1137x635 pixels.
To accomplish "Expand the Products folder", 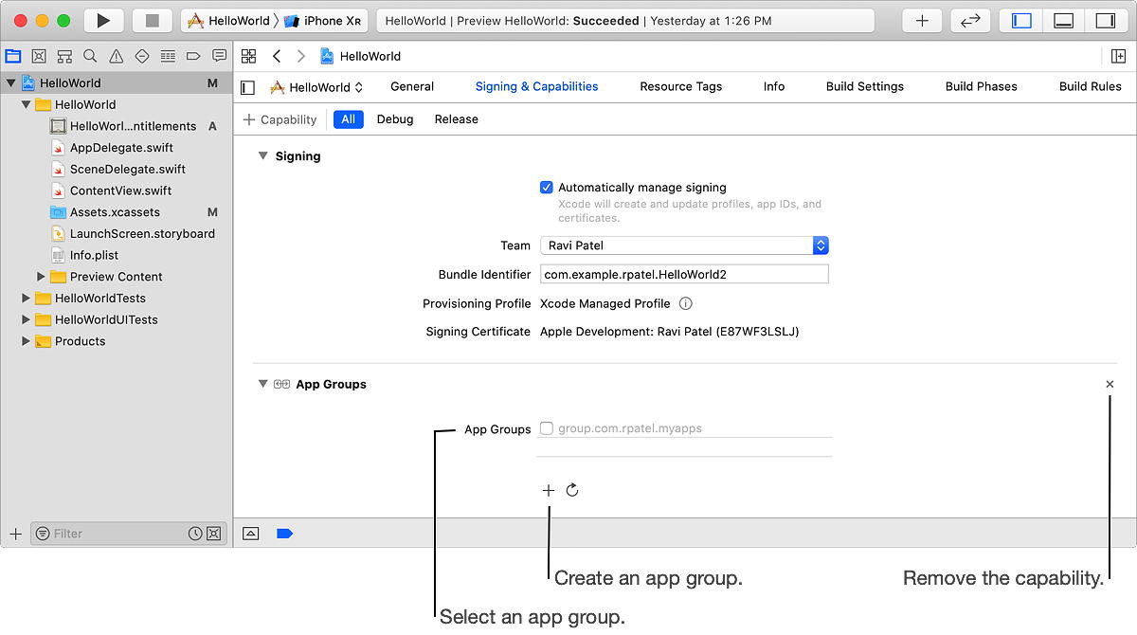I will [26, 341].
